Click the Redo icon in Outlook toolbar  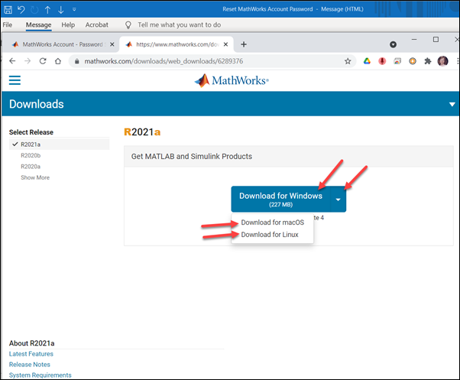(34, 10)
